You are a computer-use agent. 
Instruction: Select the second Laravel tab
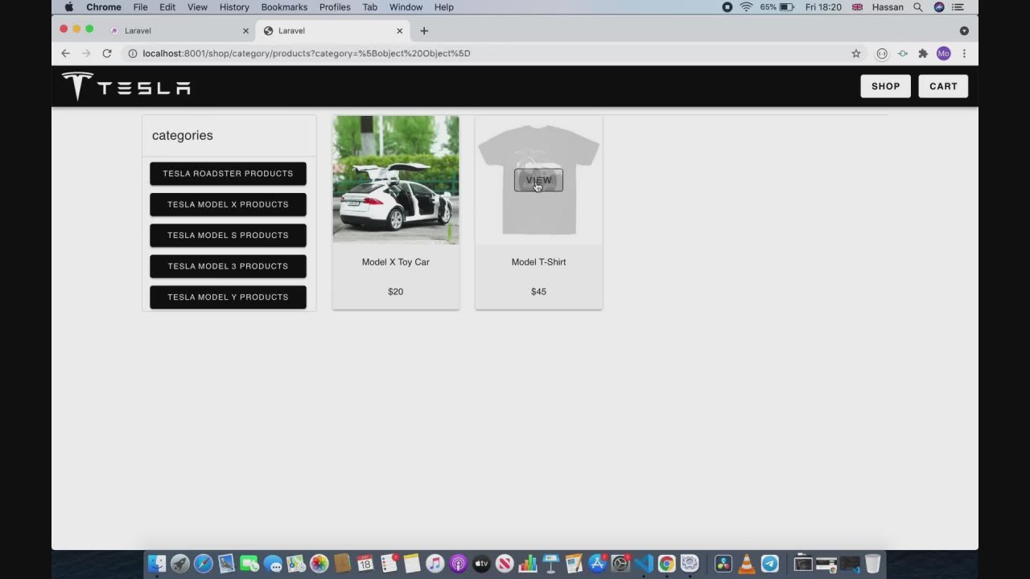pyautogui.click(x=332, y=31)
